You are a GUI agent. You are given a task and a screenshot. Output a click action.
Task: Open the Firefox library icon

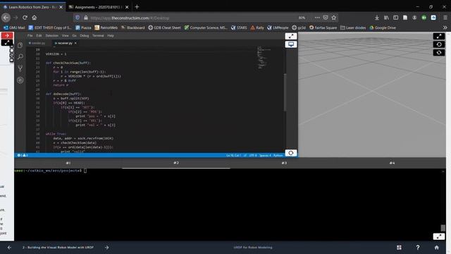pyautogui.click(x=386, y=18)
